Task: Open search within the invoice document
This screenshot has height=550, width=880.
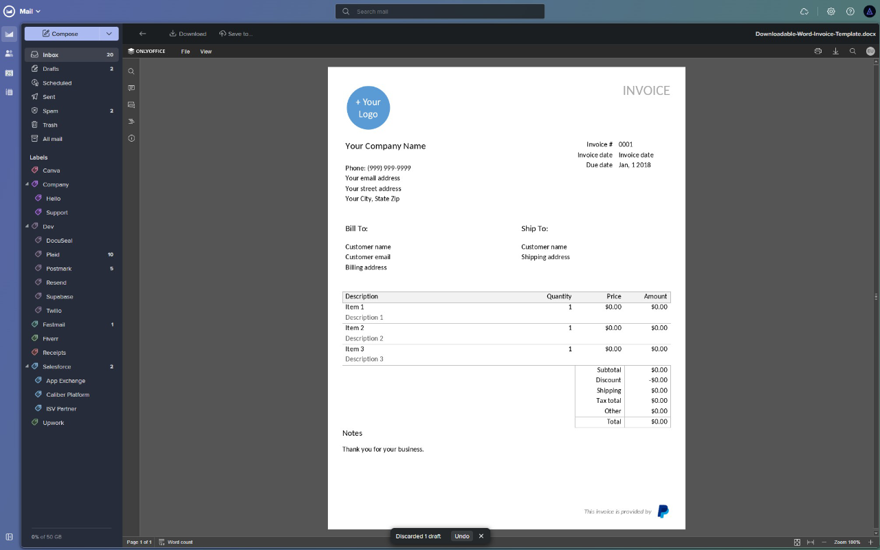Action: [x=131, y=71]
